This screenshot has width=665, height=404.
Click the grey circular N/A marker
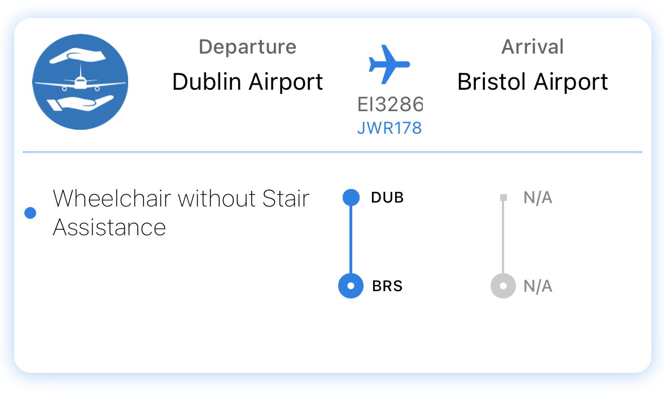pos(503,286)
